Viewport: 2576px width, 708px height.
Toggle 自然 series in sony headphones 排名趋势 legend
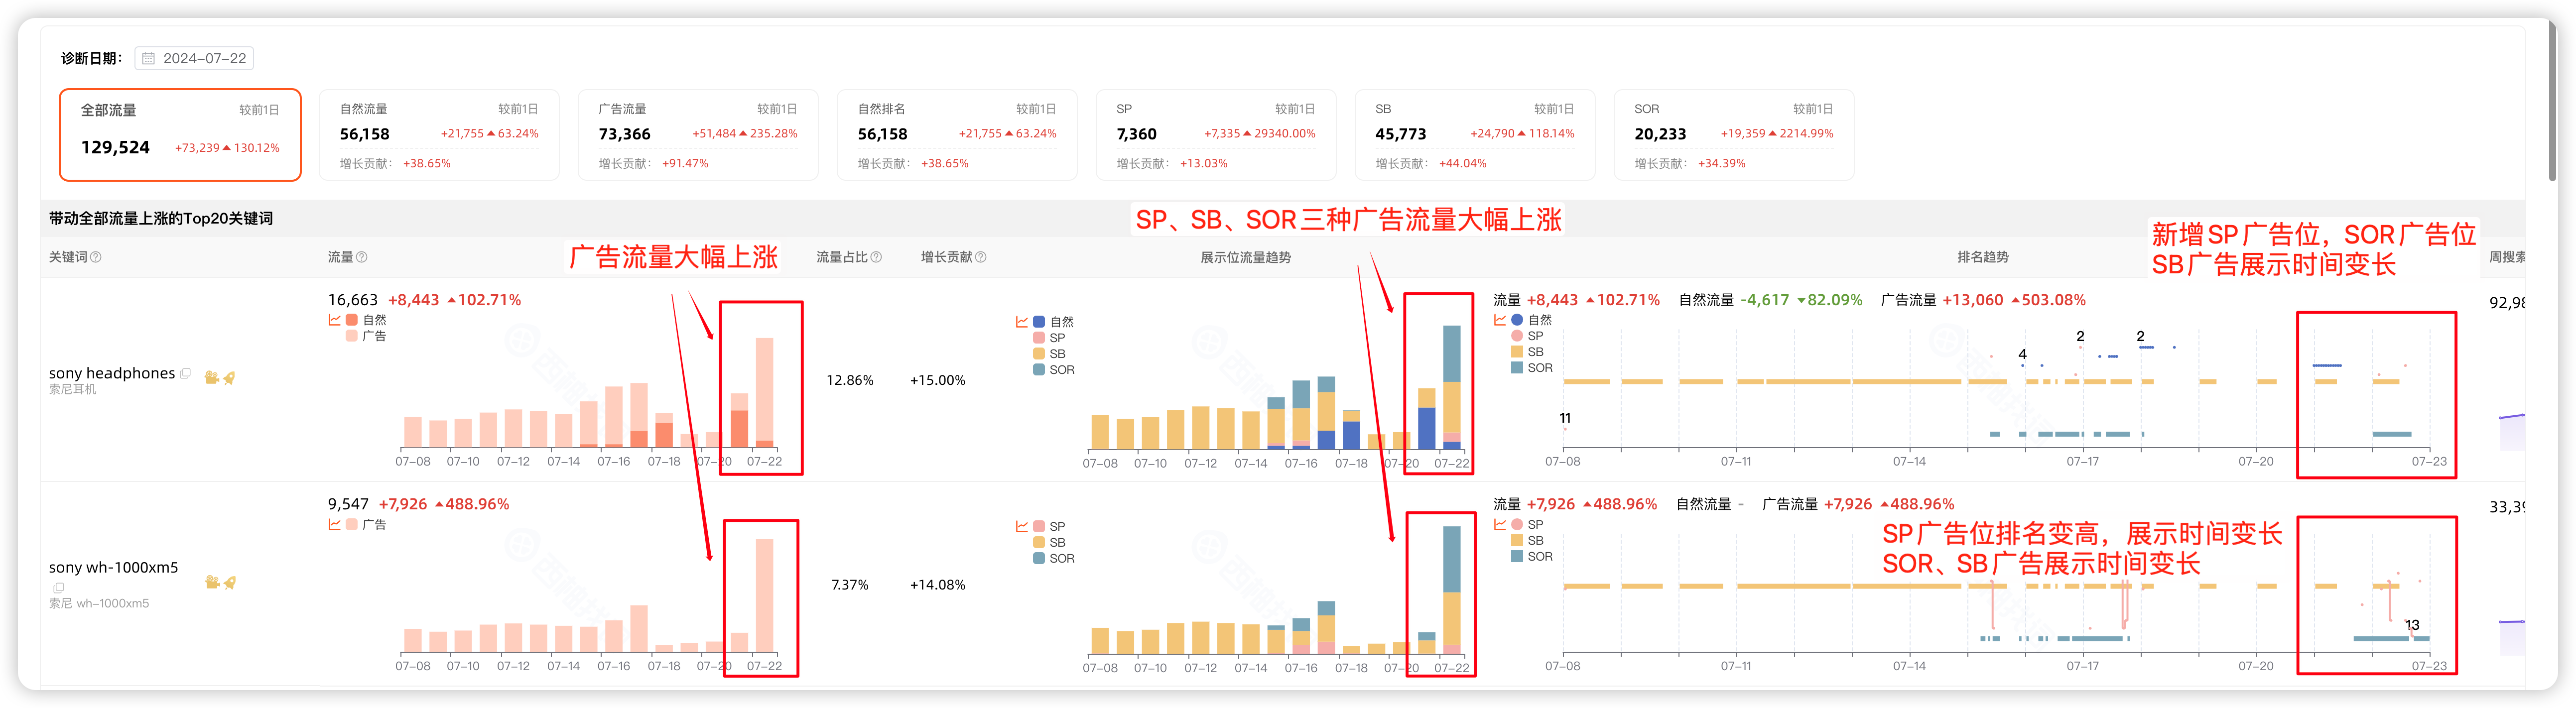click(1531, 320)
